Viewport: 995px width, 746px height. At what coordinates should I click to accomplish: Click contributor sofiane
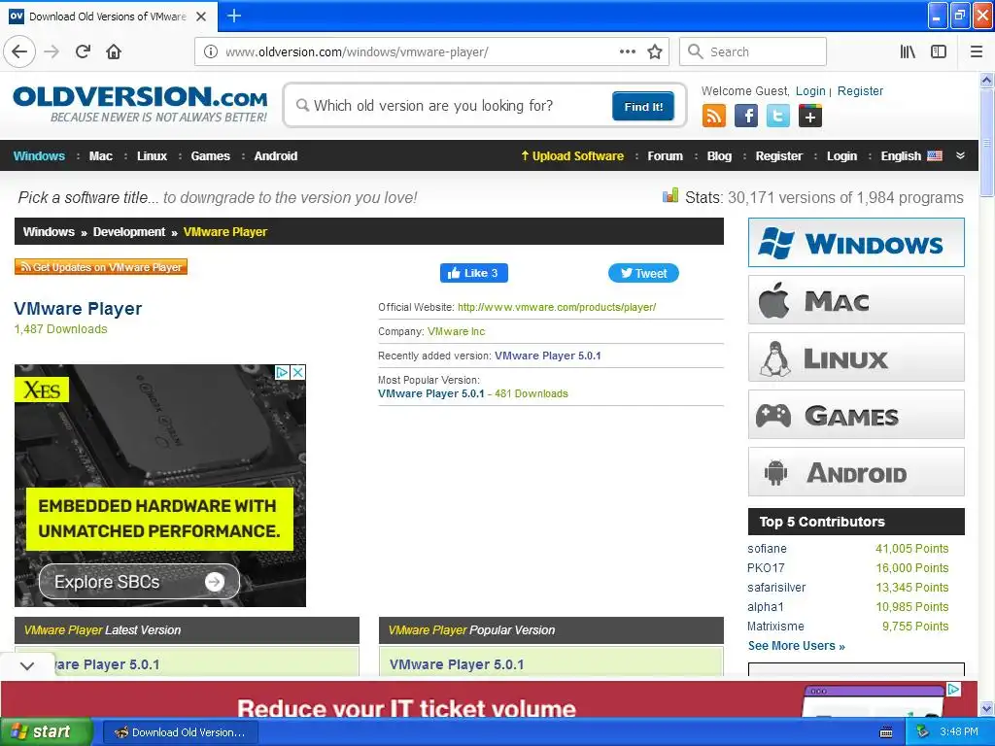tap(767, 548)
